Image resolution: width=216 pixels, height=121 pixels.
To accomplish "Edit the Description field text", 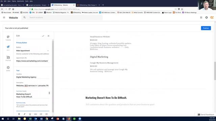I will (32, 86).
